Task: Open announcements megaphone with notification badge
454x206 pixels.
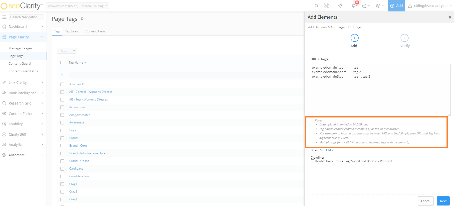Action: click(354, 6)
